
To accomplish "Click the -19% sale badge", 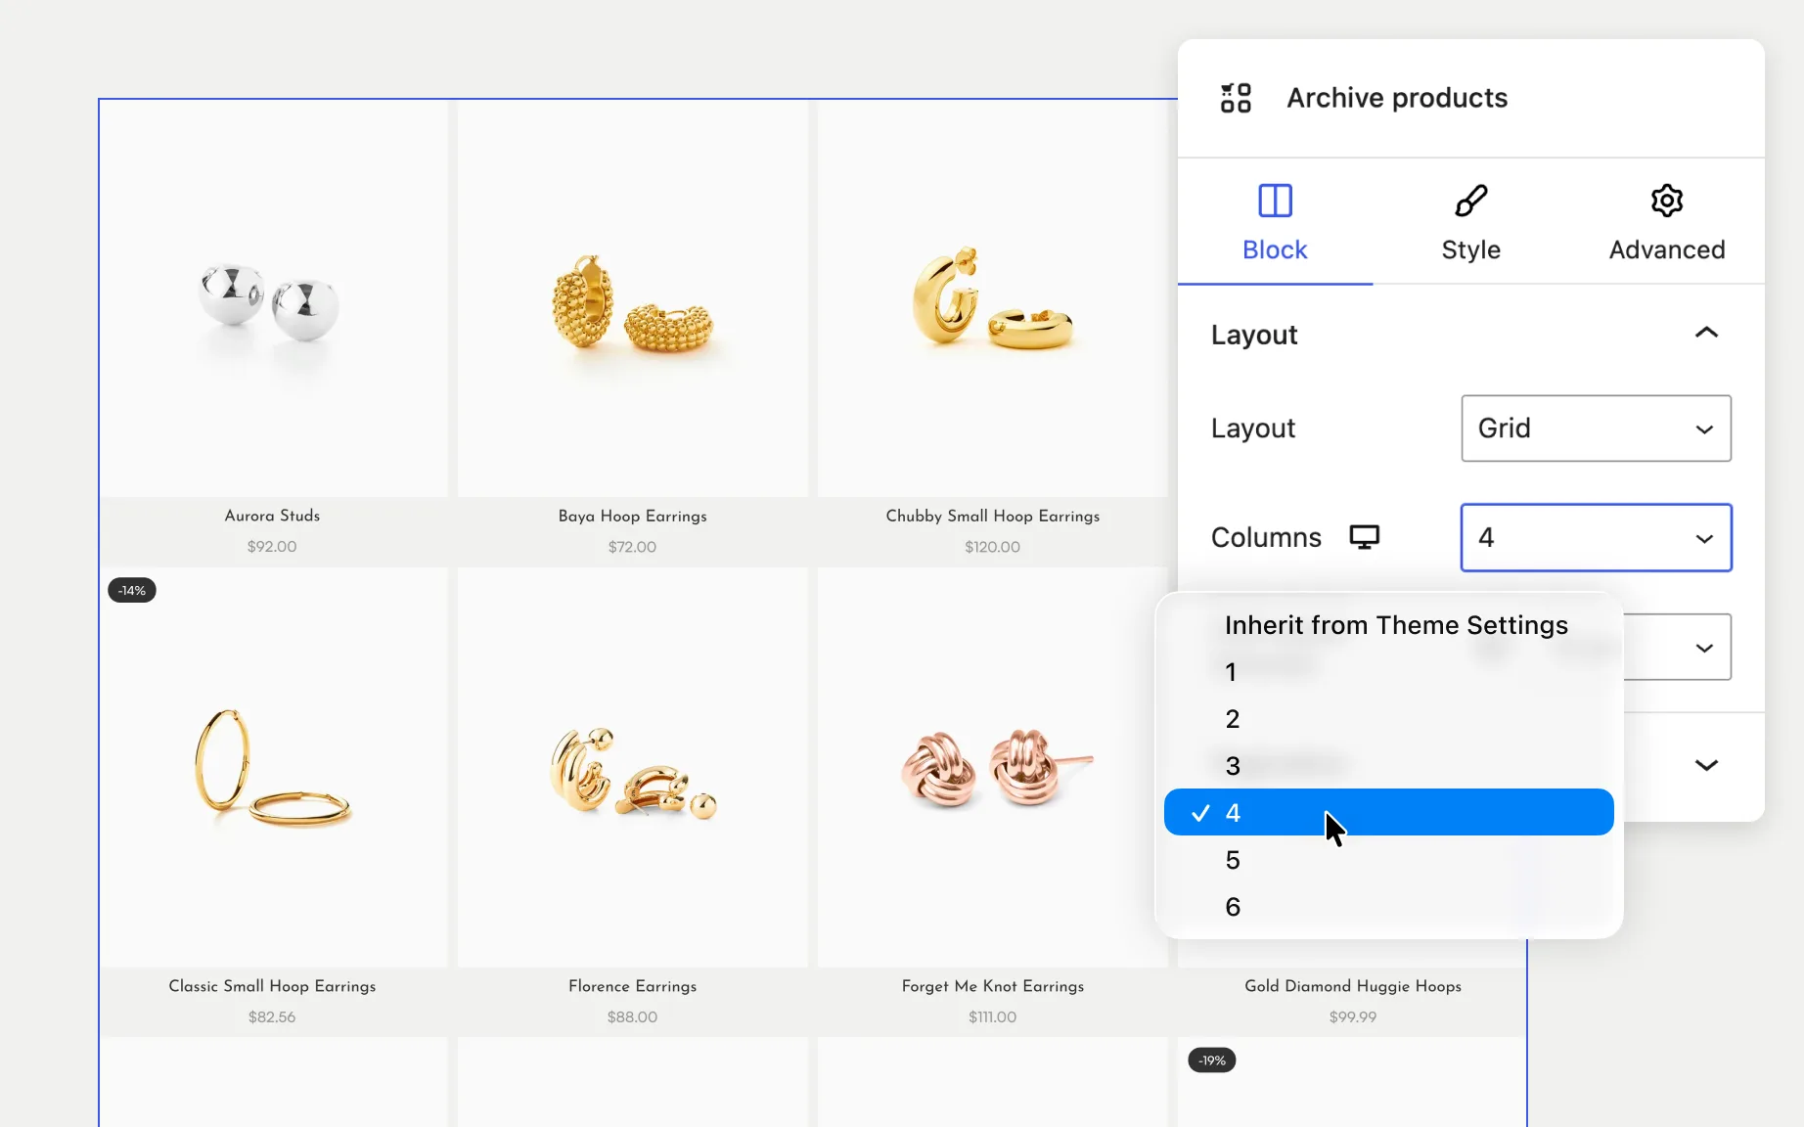I will click(x=1212, y=1060).
